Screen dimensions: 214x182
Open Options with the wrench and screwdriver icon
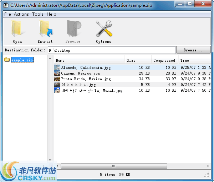(104, 29)
